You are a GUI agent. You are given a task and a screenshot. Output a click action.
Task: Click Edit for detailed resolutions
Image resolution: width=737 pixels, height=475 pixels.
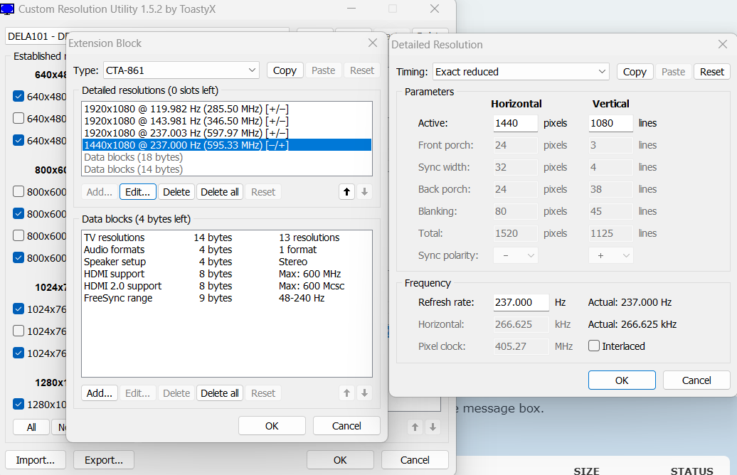(138, 192)
